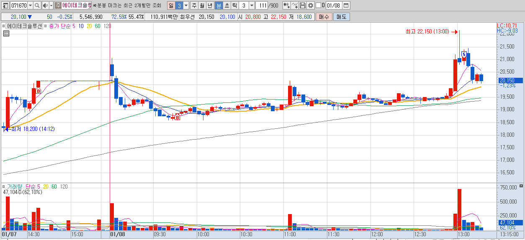525x240 pixels.
Task: Click the add line indicator icon
Action: coord(295,5)
